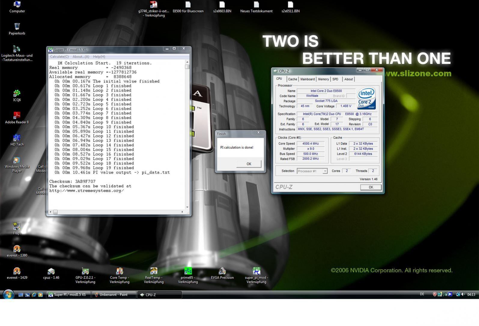Switch to Super PI taskbar button
The width and height of the screenshot is (479, 326).
coord(68,295)
